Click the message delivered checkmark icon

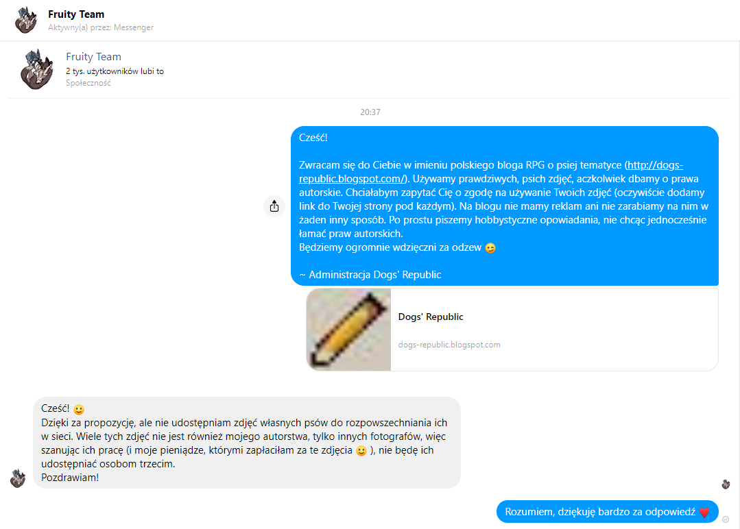click(x=726, y=519)
